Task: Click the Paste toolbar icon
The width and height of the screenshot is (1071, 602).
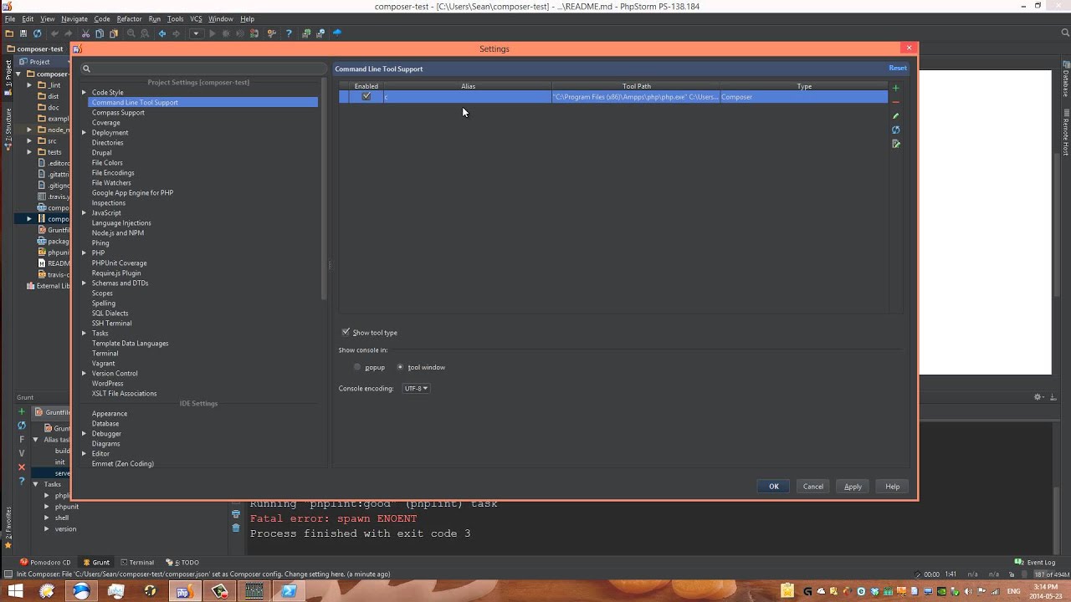Action: coord(113,33)
